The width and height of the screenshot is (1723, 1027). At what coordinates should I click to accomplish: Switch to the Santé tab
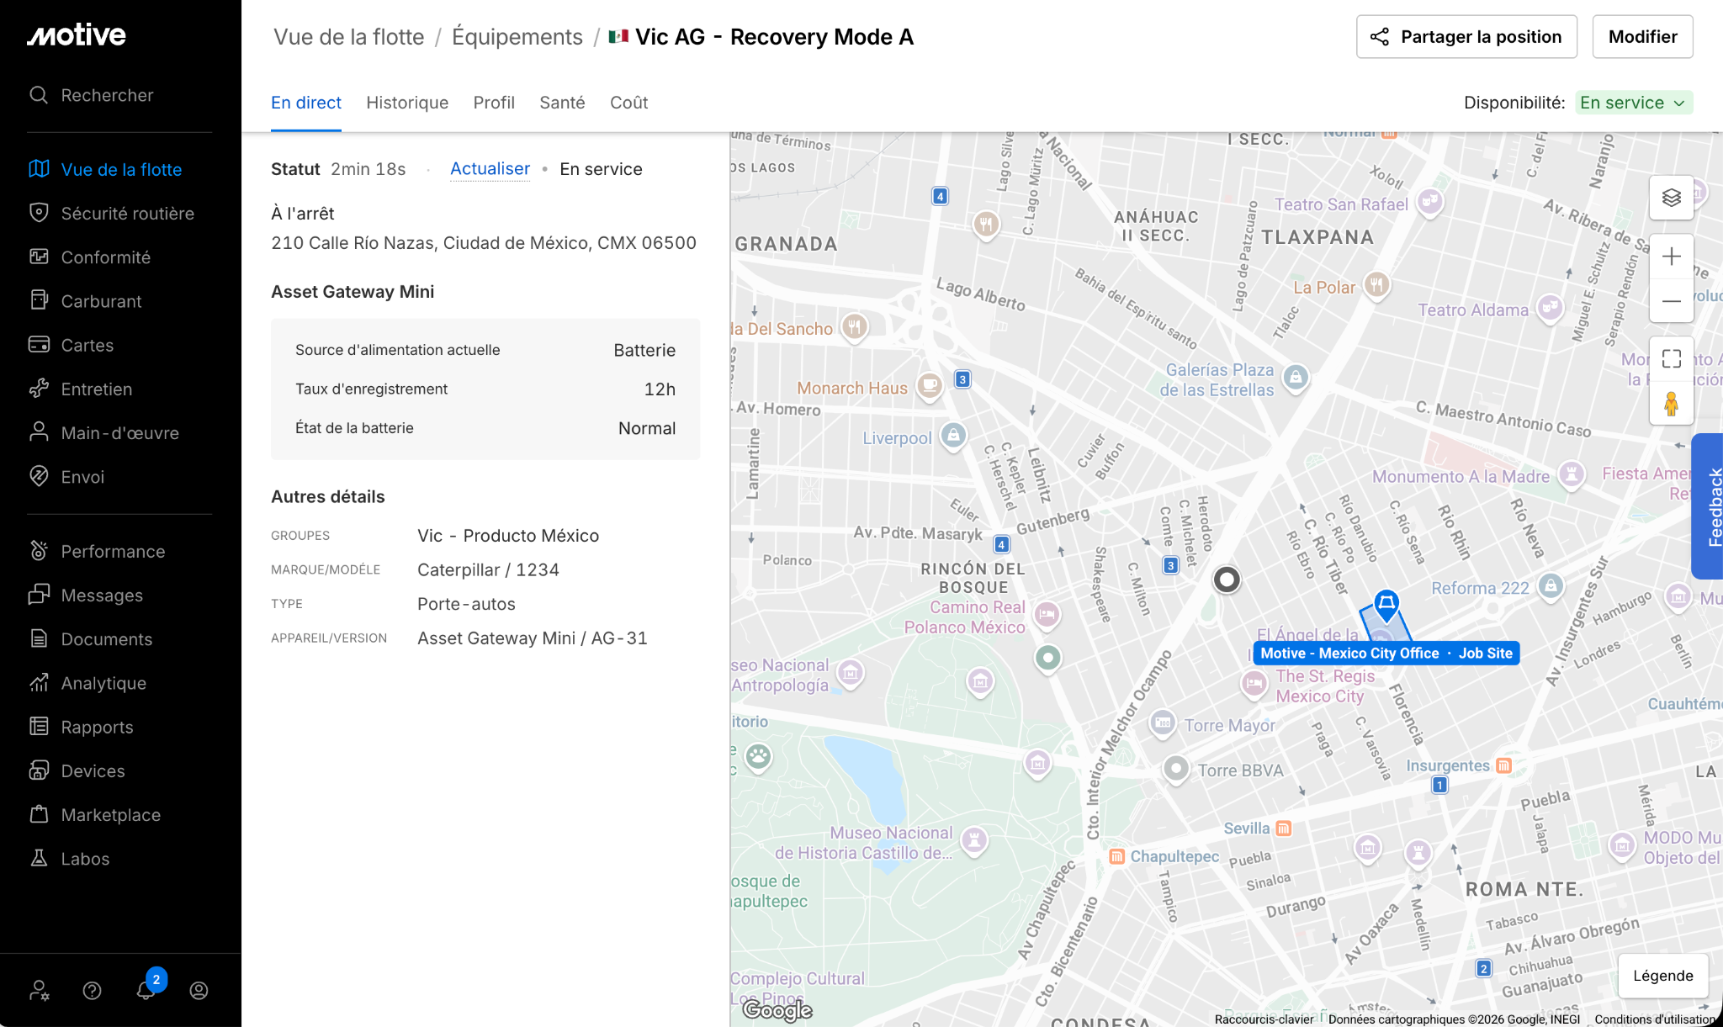click(x=562, y=103)
